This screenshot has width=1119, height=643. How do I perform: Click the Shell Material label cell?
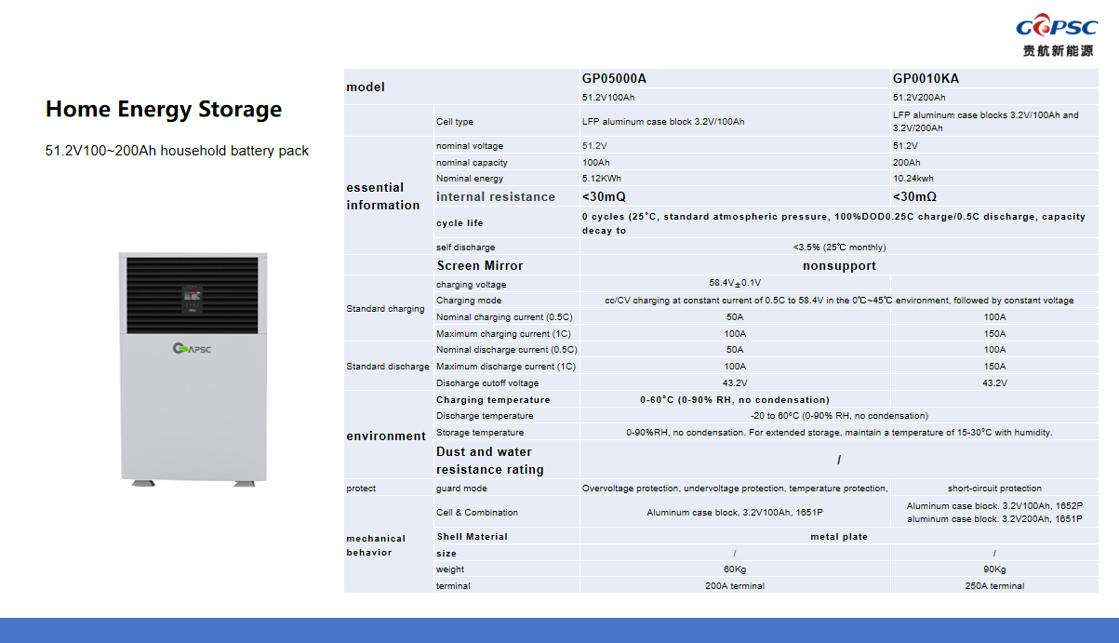pos(473,537)
